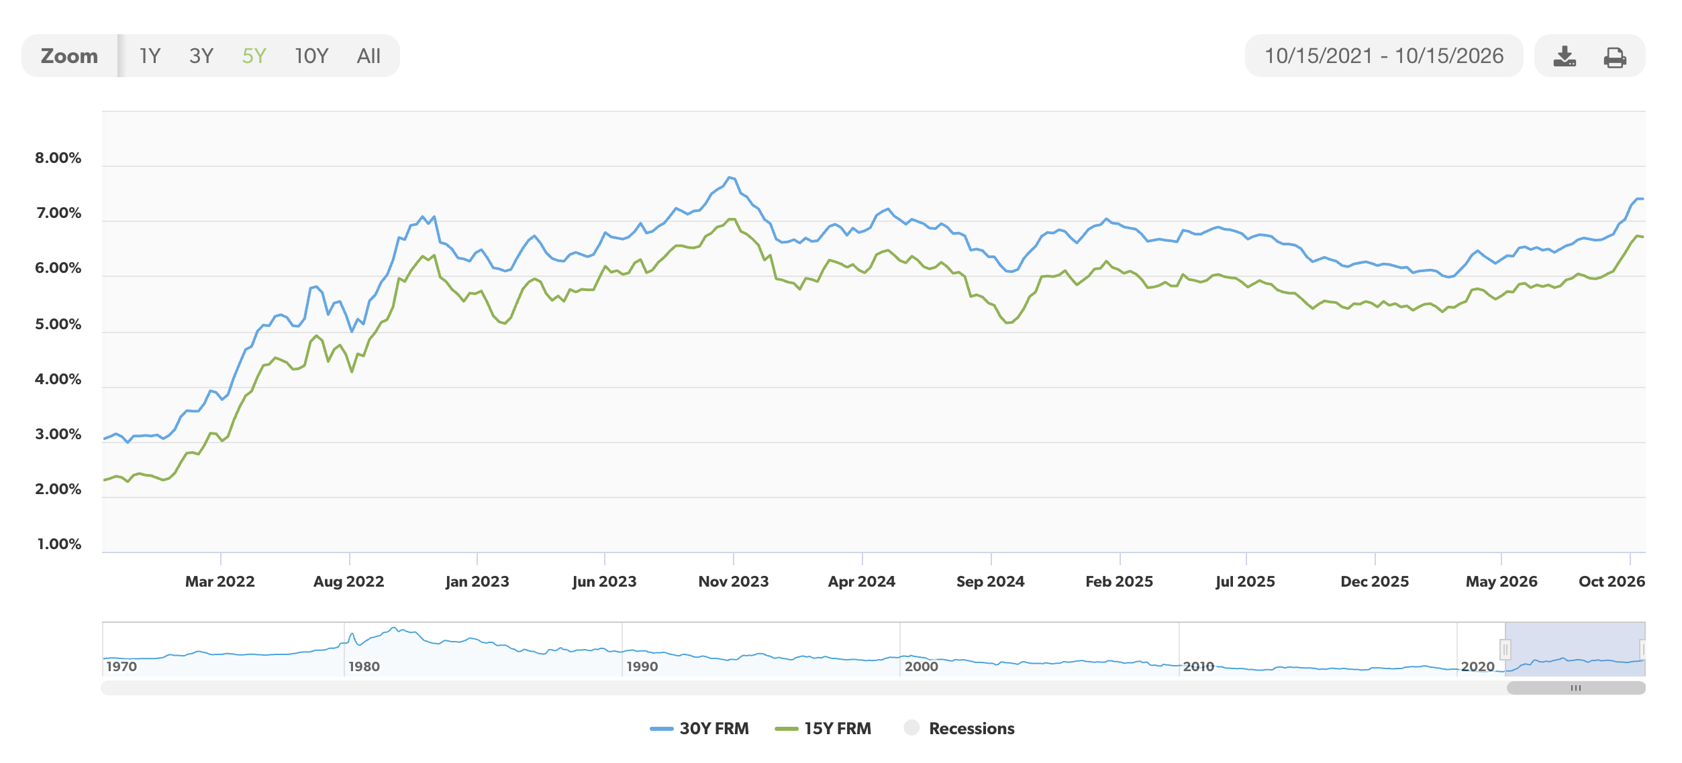Toggle the 15Y FRM series in legend

click(823, 728)
